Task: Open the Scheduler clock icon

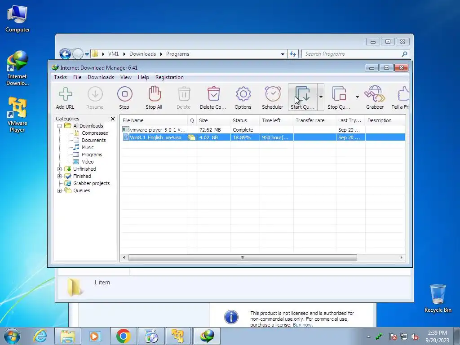Action: (x=273, y=94)
